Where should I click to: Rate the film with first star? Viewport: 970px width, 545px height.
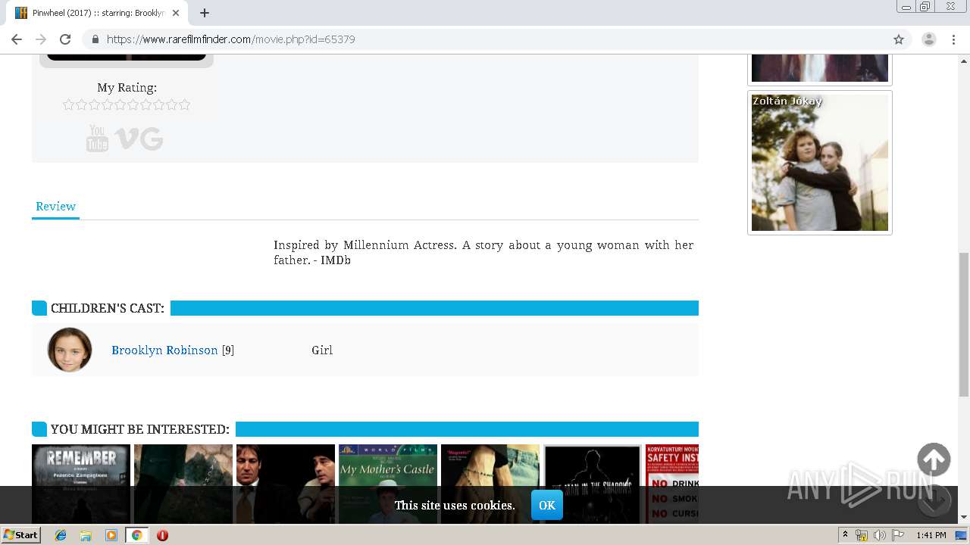68,104
